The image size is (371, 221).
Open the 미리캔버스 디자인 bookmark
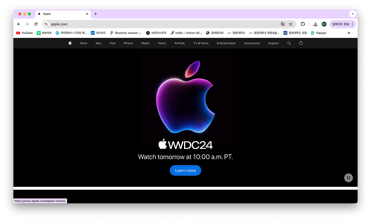71,33
